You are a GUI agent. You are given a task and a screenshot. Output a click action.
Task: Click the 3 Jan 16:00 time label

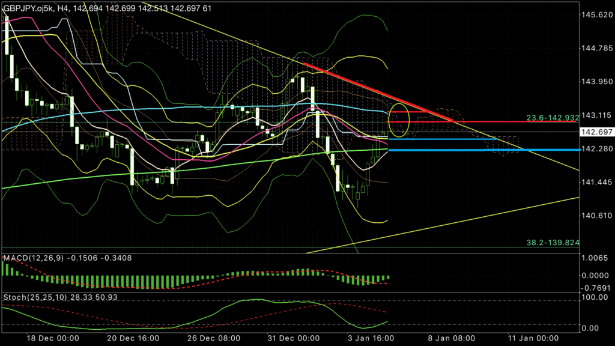click(x=371, y=338)
